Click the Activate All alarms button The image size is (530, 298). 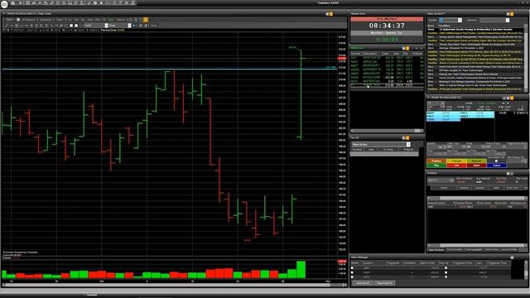(x=363, y=283)
